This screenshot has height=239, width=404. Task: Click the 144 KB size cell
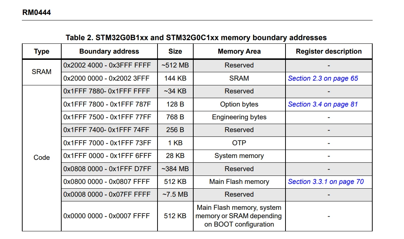175,78
